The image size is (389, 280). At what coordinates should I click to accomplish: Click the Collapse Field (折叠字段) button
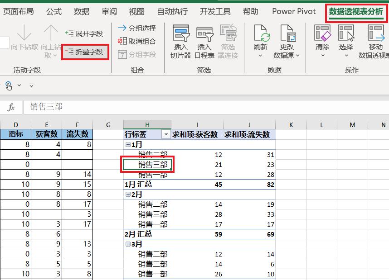coord(84,52)
